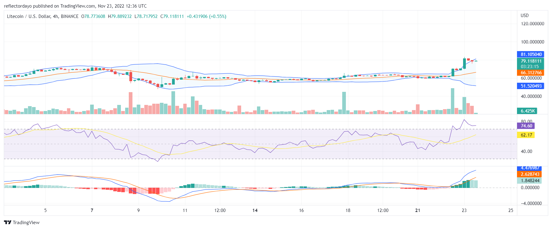
Task: Click the bar countdown timer 03:23:15
Action: 530,67
